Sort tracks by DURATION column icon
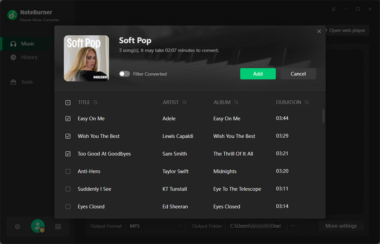The height and width of the screenshot is (244, 380). (307, 102)
